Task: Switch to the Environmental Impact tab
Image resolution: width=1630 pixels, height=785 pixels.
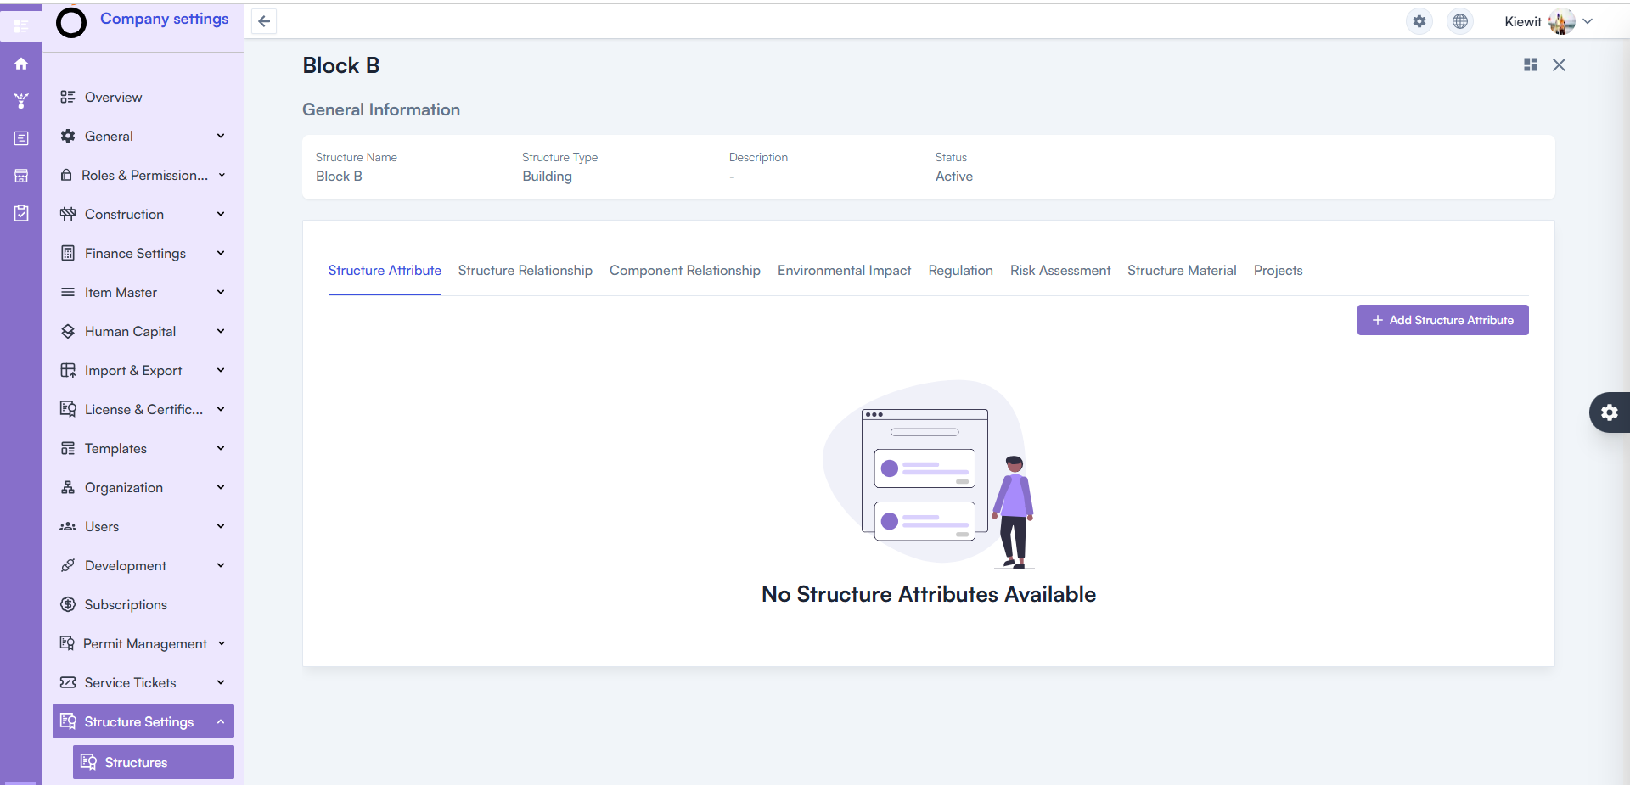Action: tap(844, 271)
